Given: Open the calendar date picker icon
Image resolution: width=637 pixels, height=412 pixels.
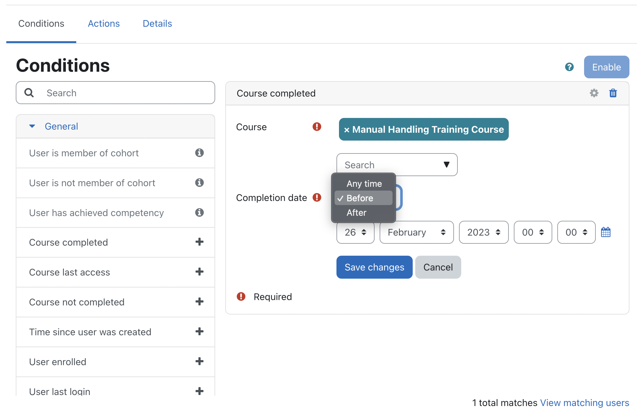Looking at the screenshot, I should pyautogui.click(x=605, y=232).
